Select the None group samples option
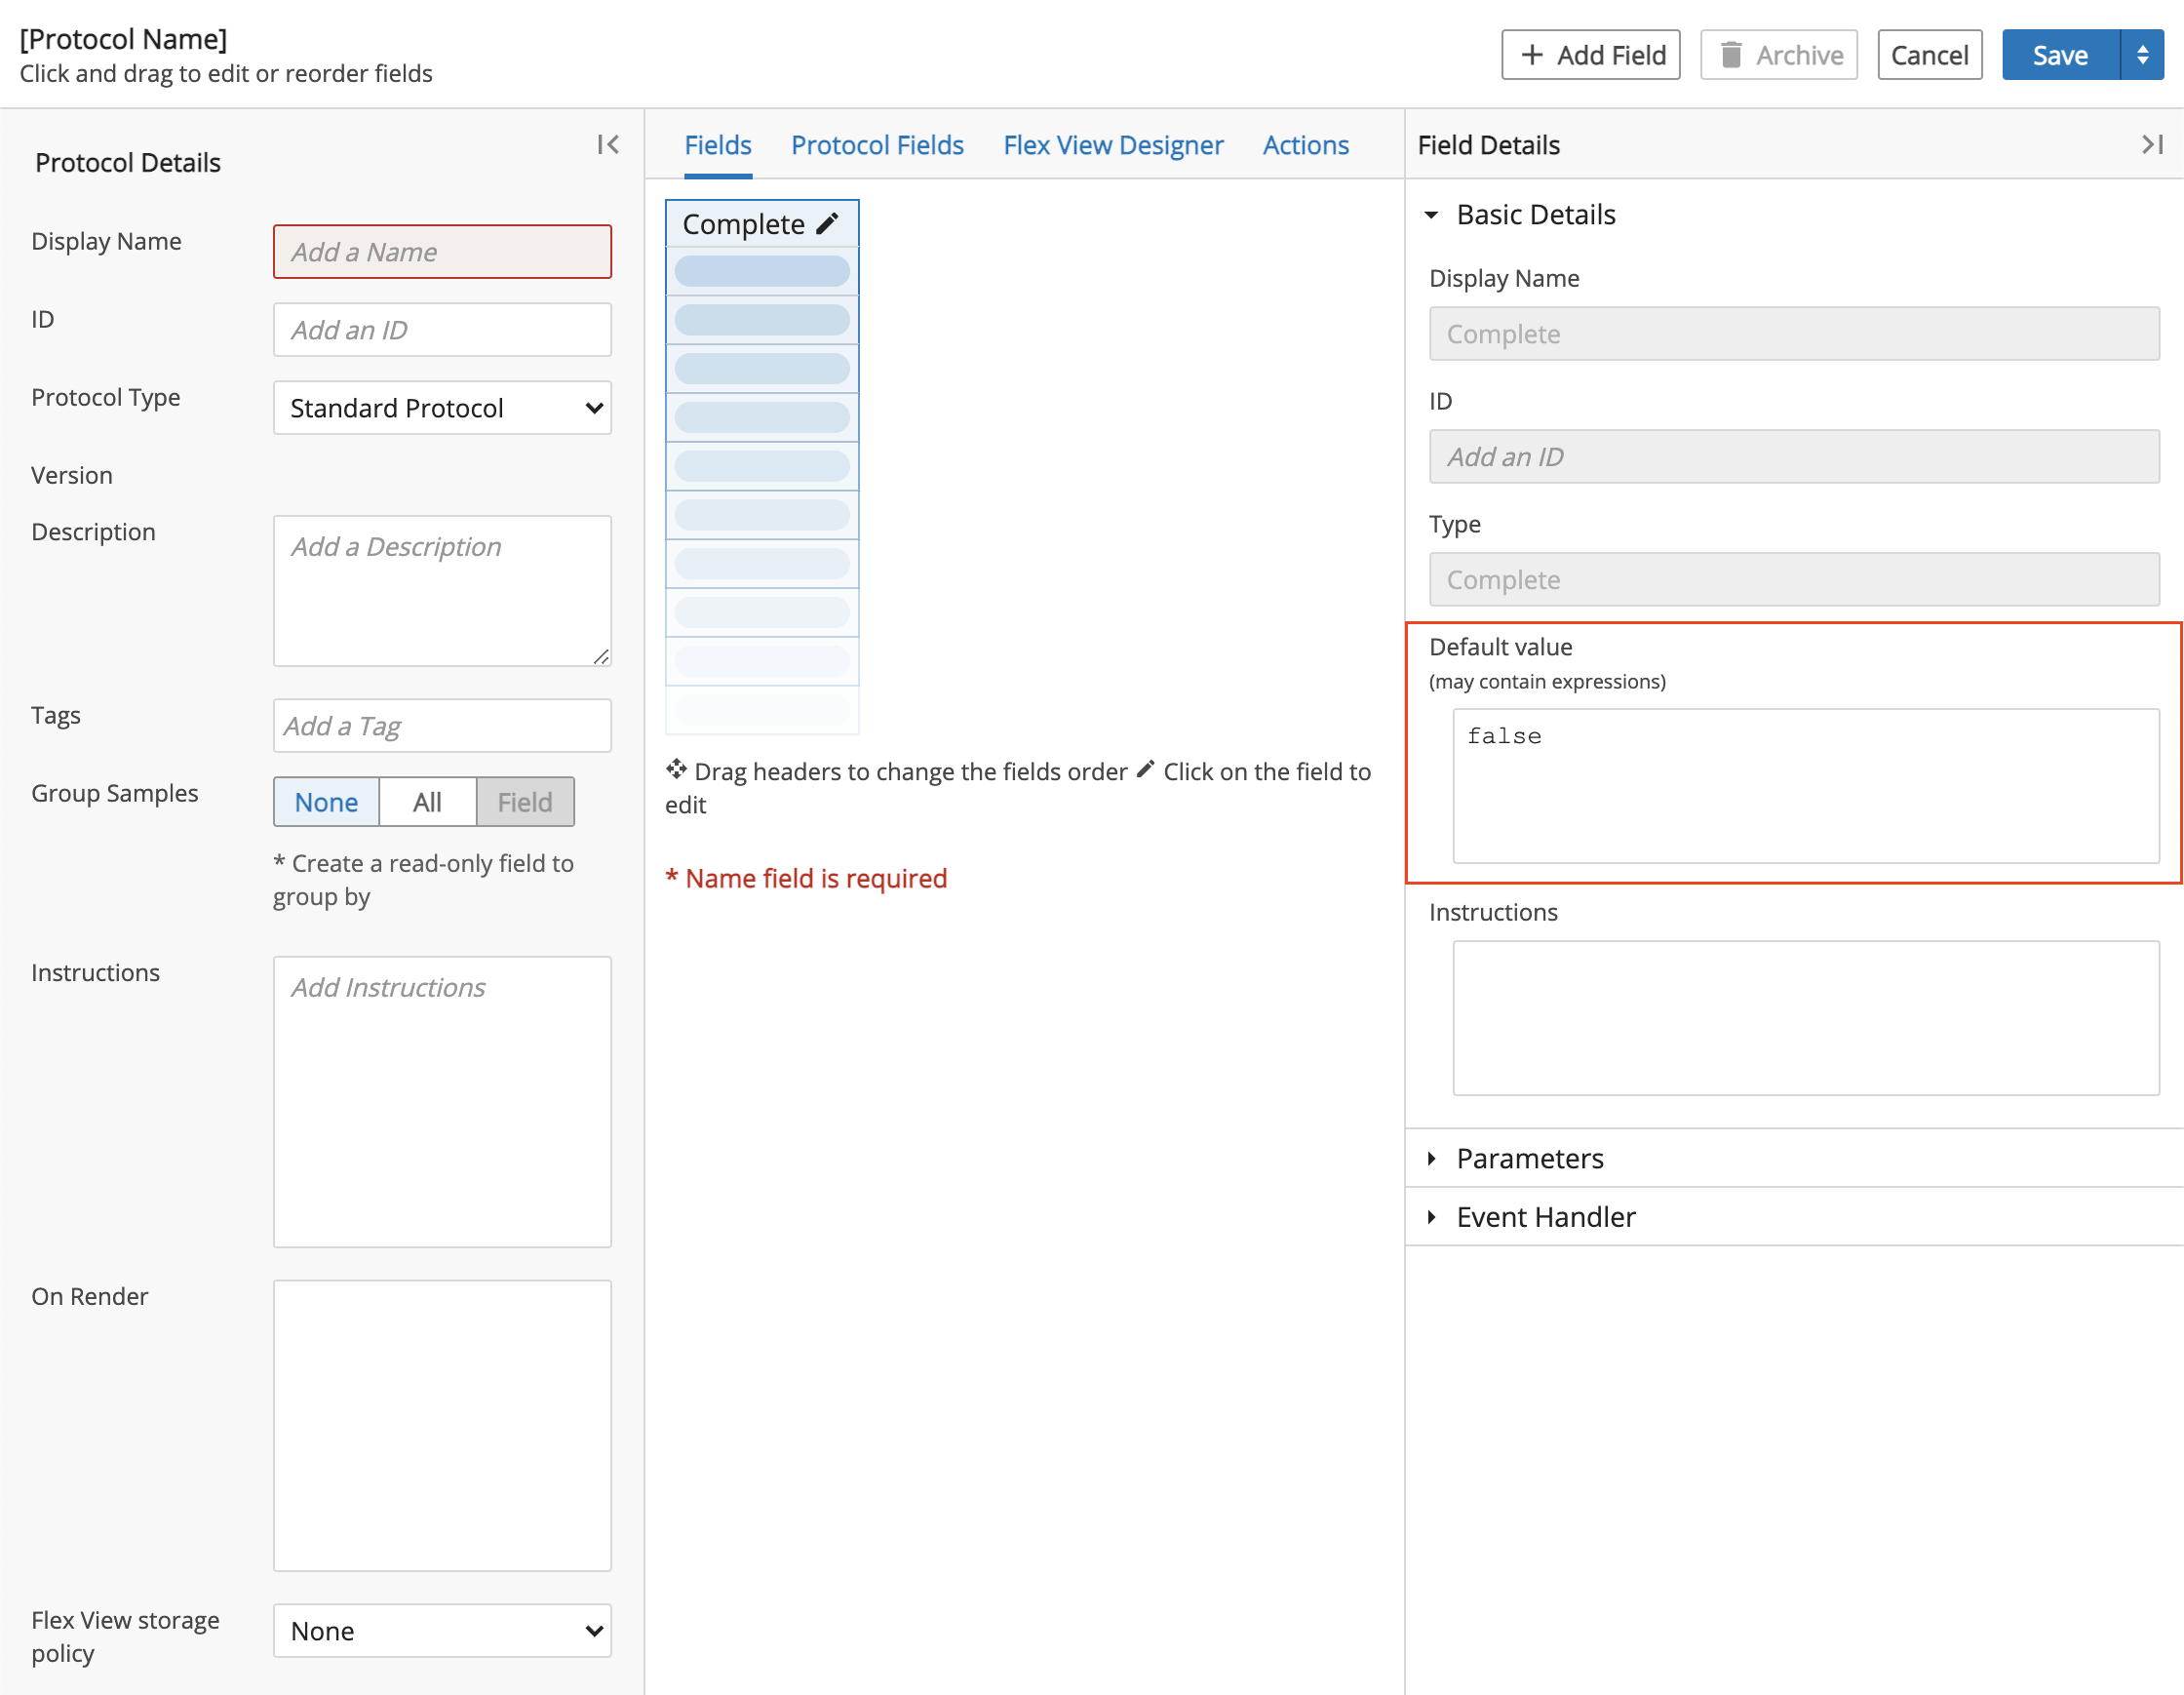The height and width of the screenshot is (1695, 2184). tap(327, 800)
